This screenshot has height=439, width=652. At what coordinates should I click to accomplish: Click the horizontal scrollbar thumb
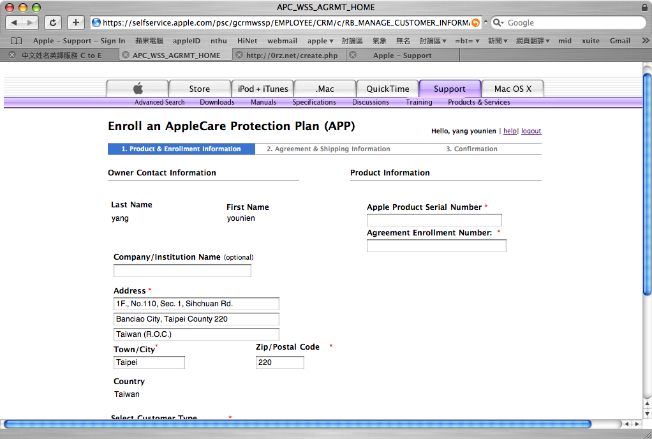tap(297, 424)
